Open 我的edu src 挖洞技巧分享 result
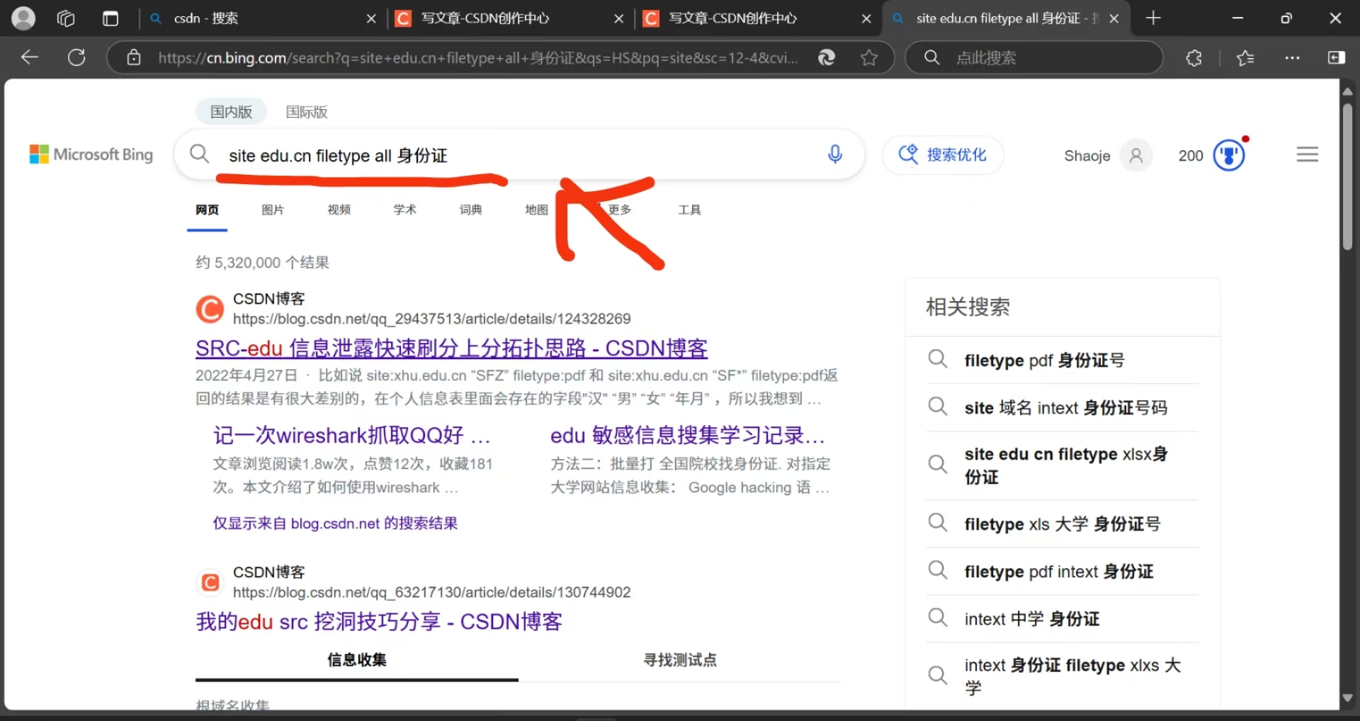 379,621
